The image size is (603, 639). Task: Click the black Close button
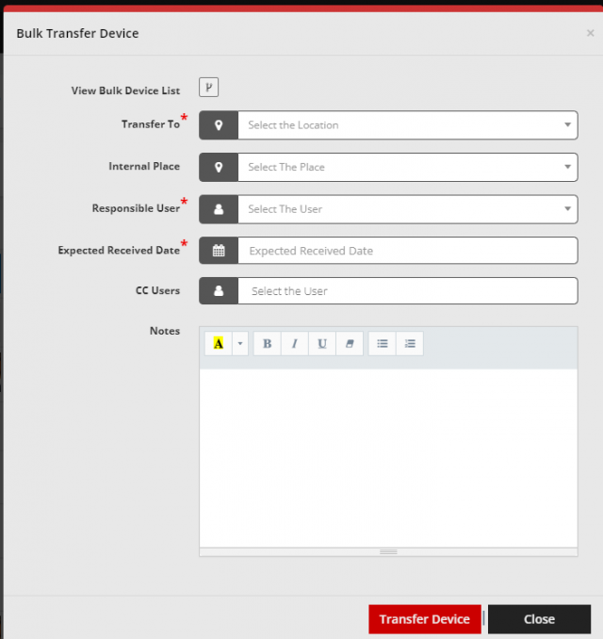point(539,619)
